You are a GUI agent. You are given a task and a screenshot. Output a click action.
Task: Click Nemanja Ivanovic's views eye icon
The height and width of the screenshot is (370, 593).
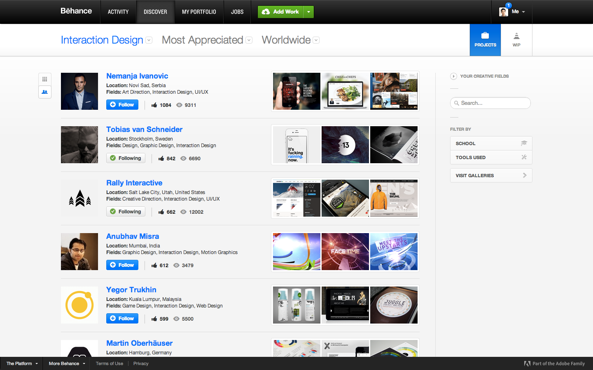[179, 105]
